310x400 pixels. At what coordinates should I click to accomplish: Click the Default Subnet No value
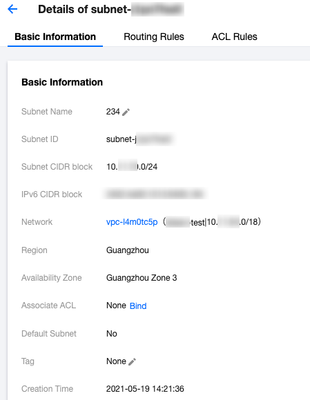(112, 334)
